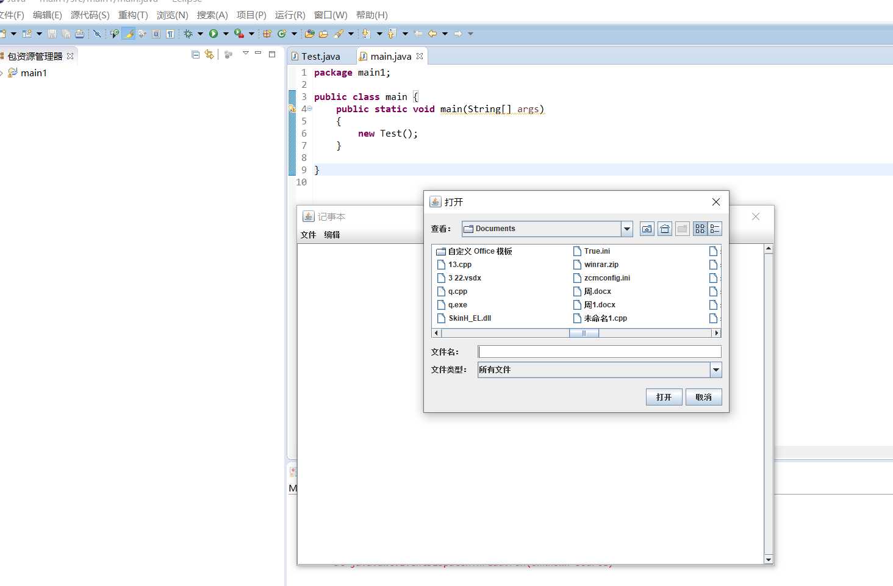Click the Debug bug icon

pyautogui.click(x=188, y=34)
